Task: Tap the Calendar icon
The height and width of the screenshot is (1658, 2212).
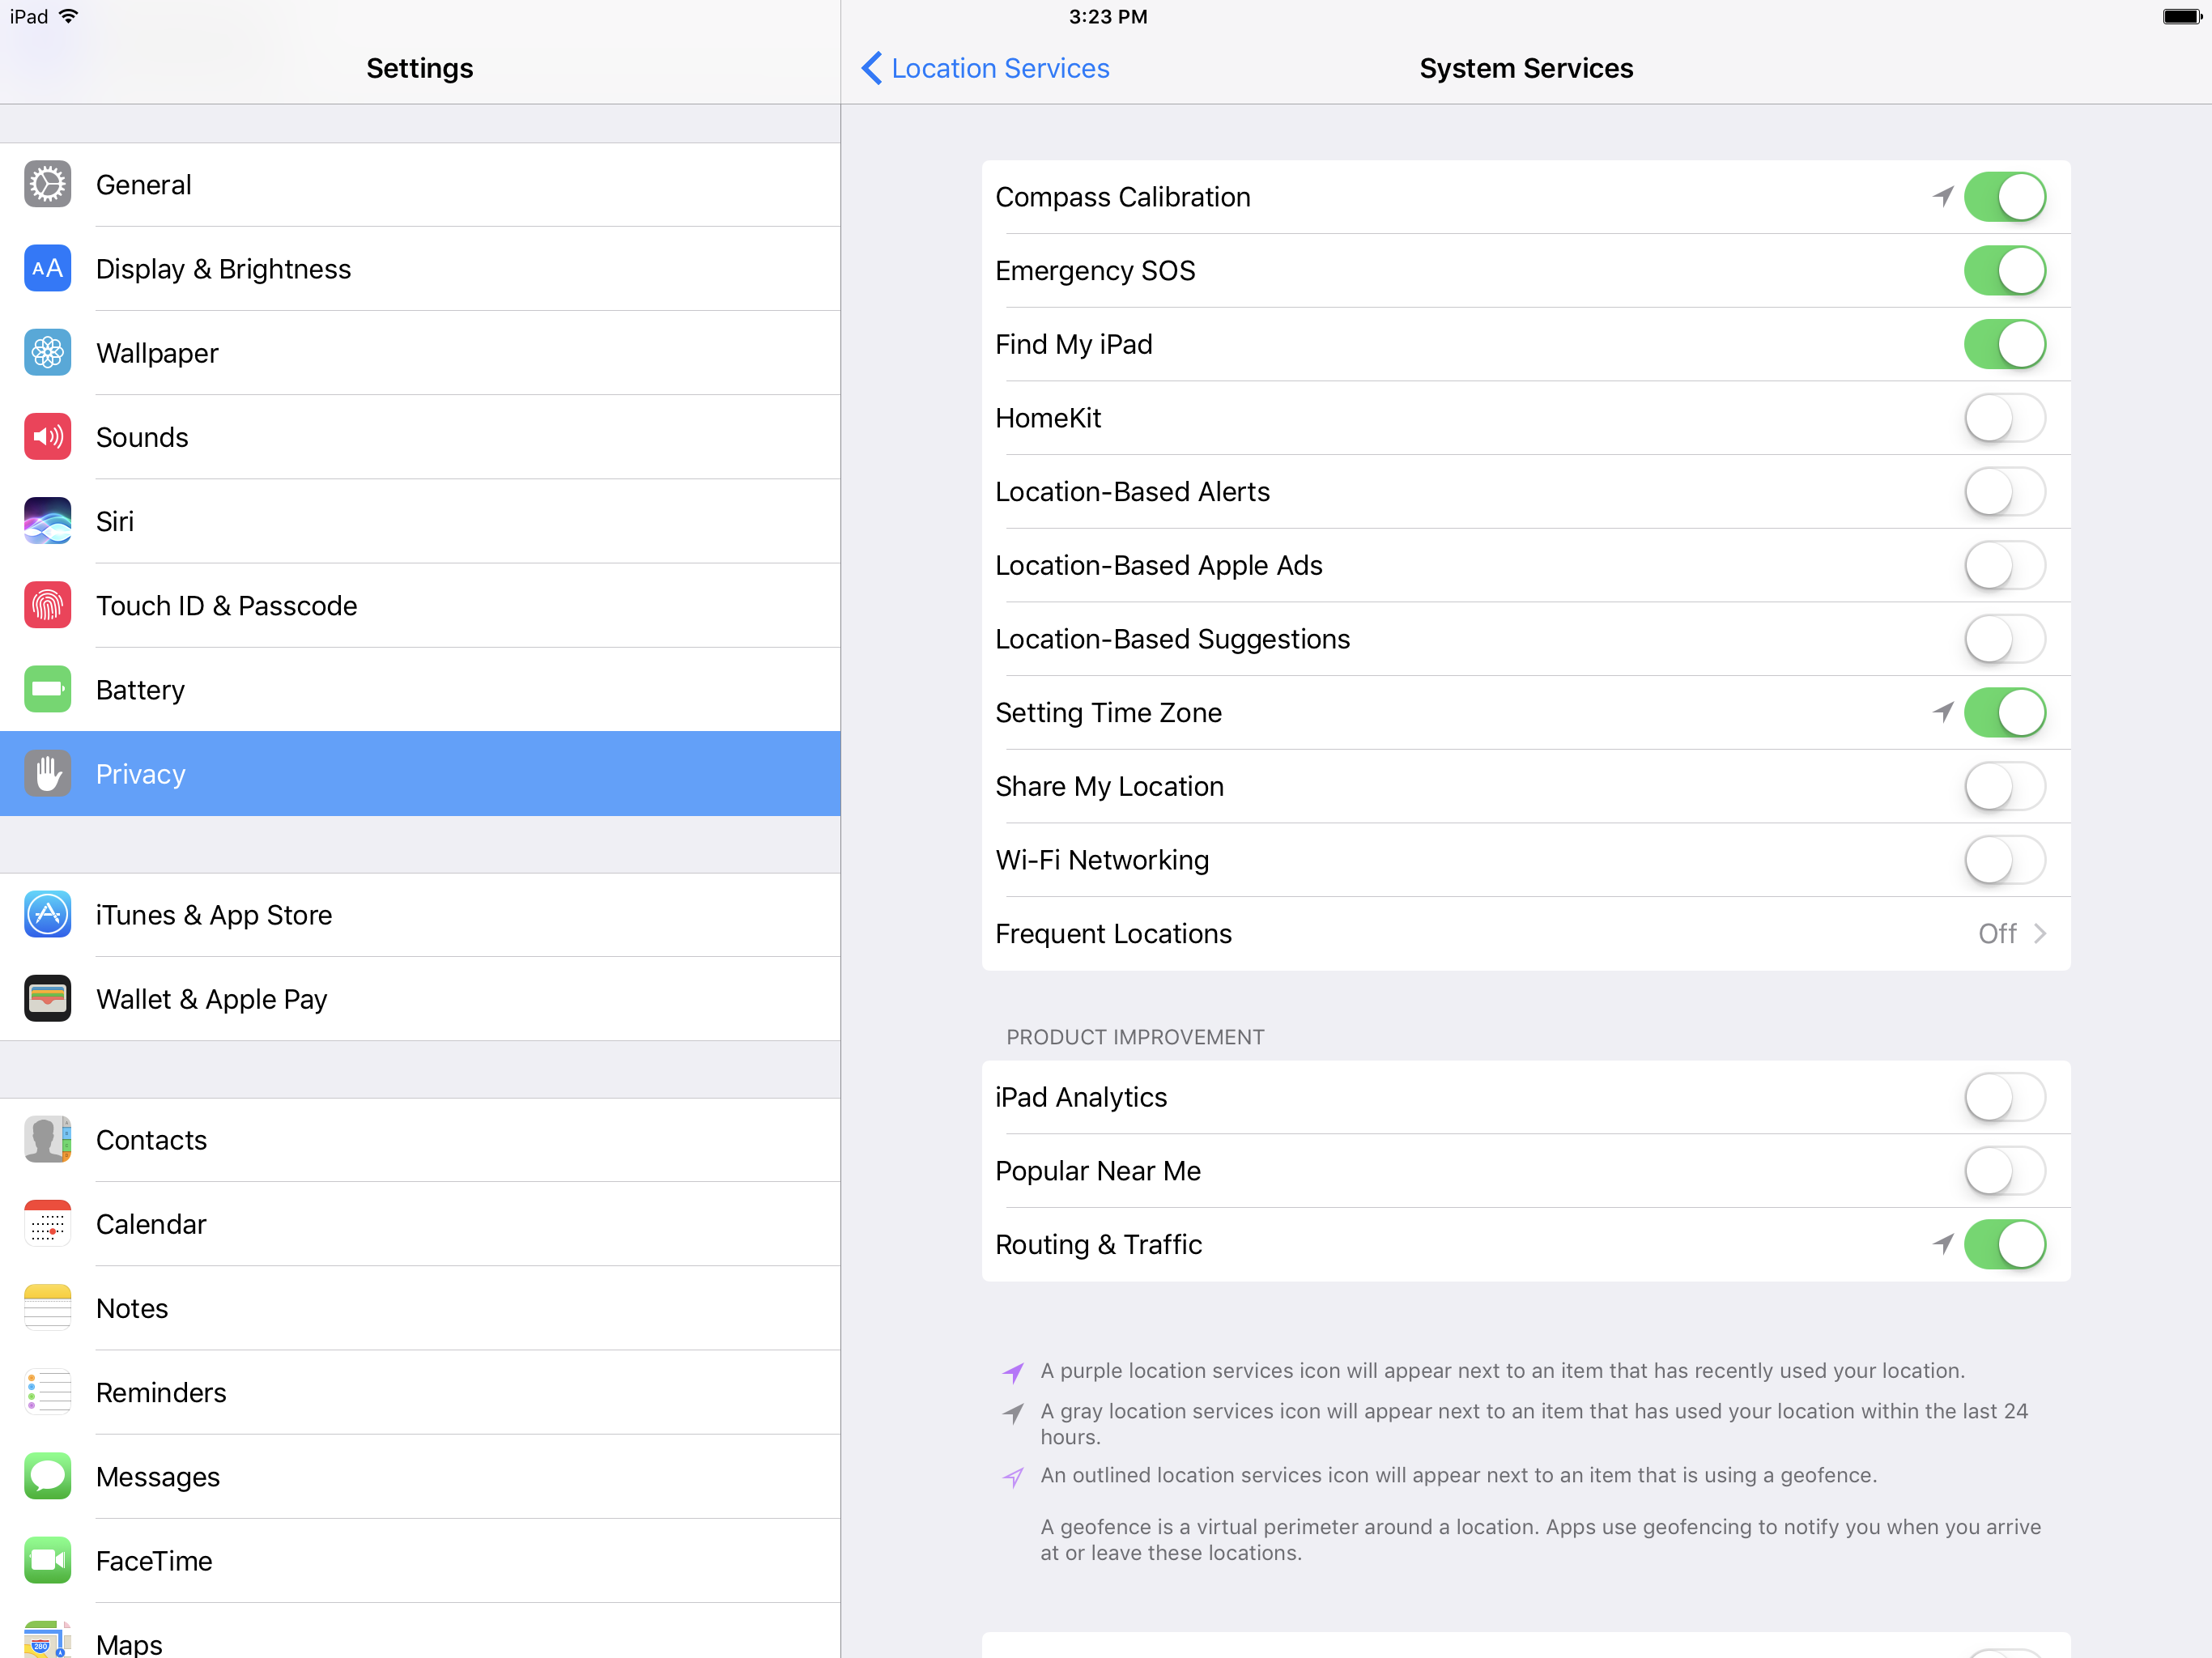Action: 47,1223
